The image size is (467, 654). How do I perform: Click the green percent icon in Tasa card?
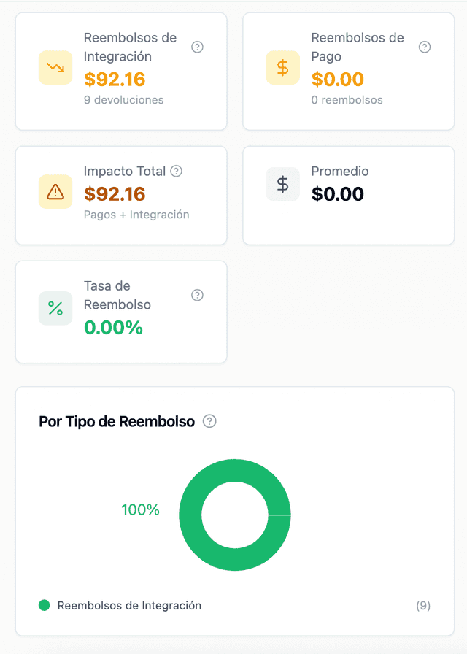pyautogui.click(x=55, y=308)
